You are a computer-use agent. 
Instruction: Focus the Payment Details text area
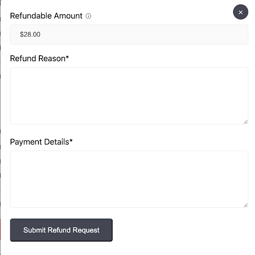point(129,179)
